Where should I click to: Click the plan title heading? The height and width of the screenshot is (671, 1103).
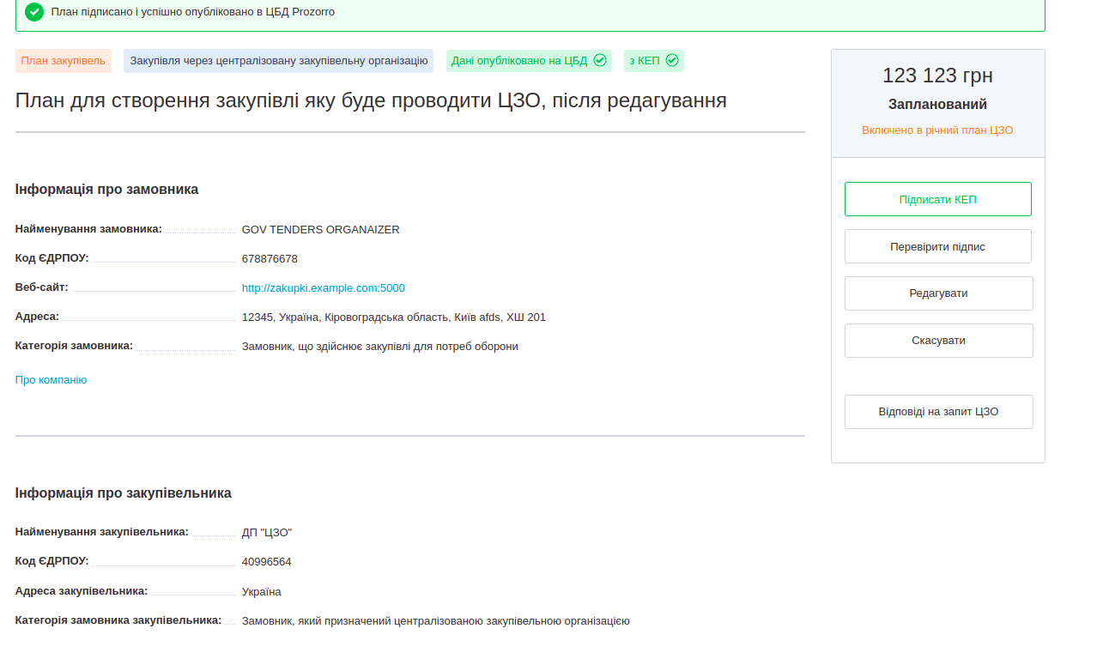tap(371, 100)
